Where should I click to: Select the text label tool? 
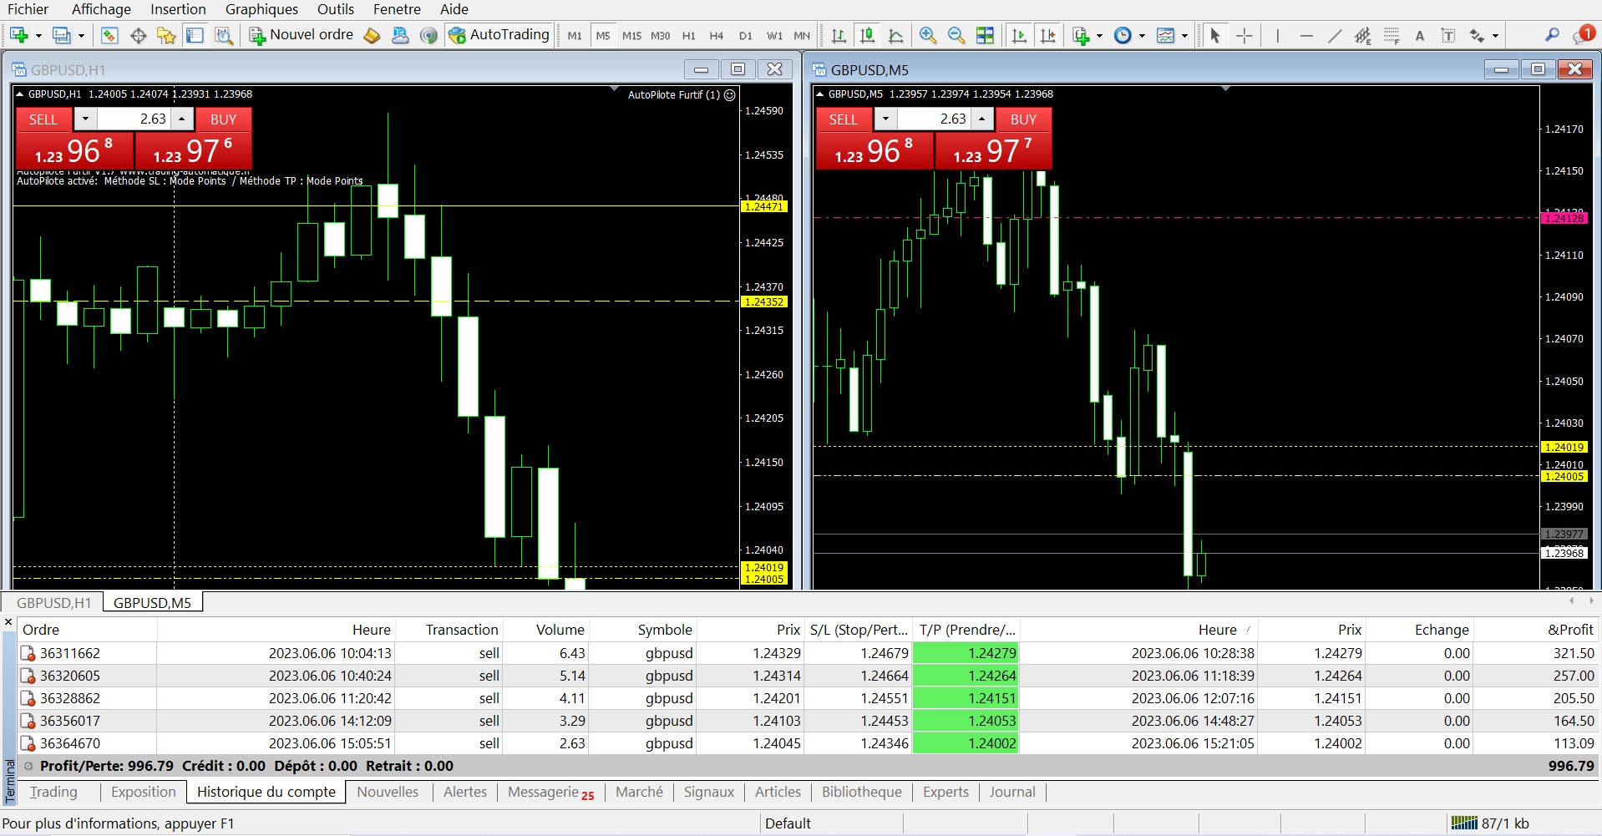click(1419, 35)
